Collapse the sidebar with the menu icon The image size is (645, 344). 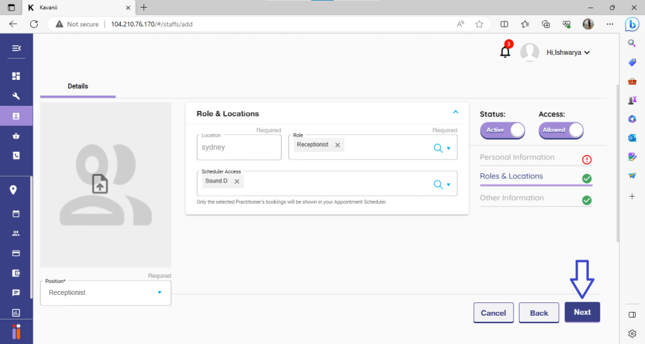coord(16,49)
